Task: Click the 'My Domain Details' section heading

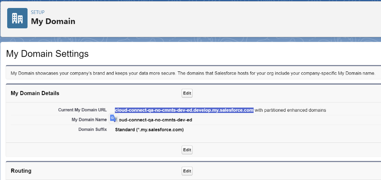Action: [35, 93]
